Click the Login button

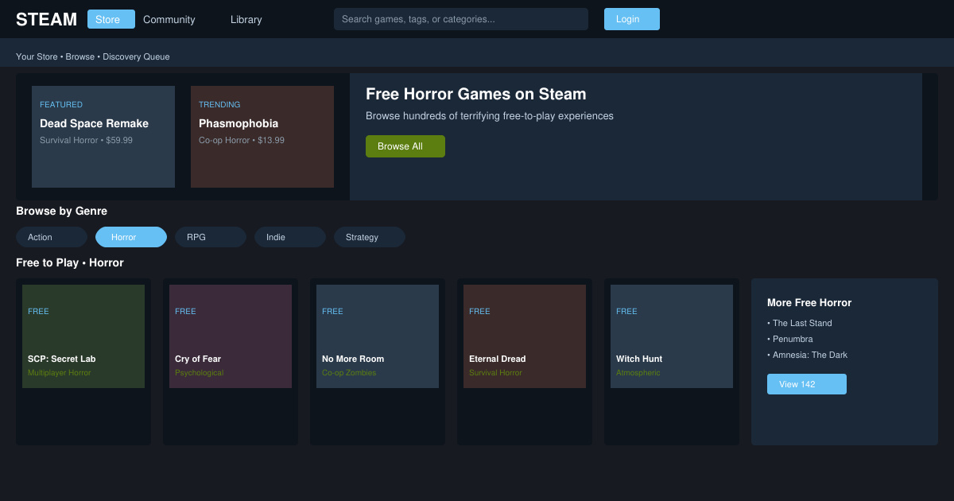(x=632, y=19)
